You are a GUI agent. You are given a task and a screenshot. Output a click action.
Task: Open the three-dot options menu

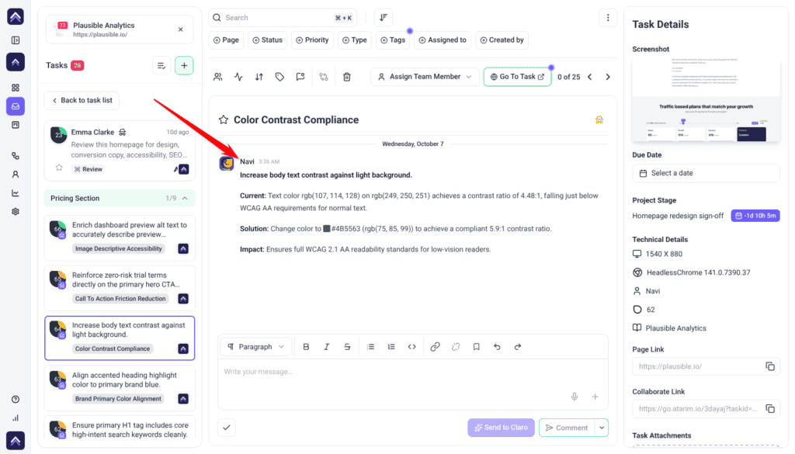pyautogui.click(x=608, y=18)
